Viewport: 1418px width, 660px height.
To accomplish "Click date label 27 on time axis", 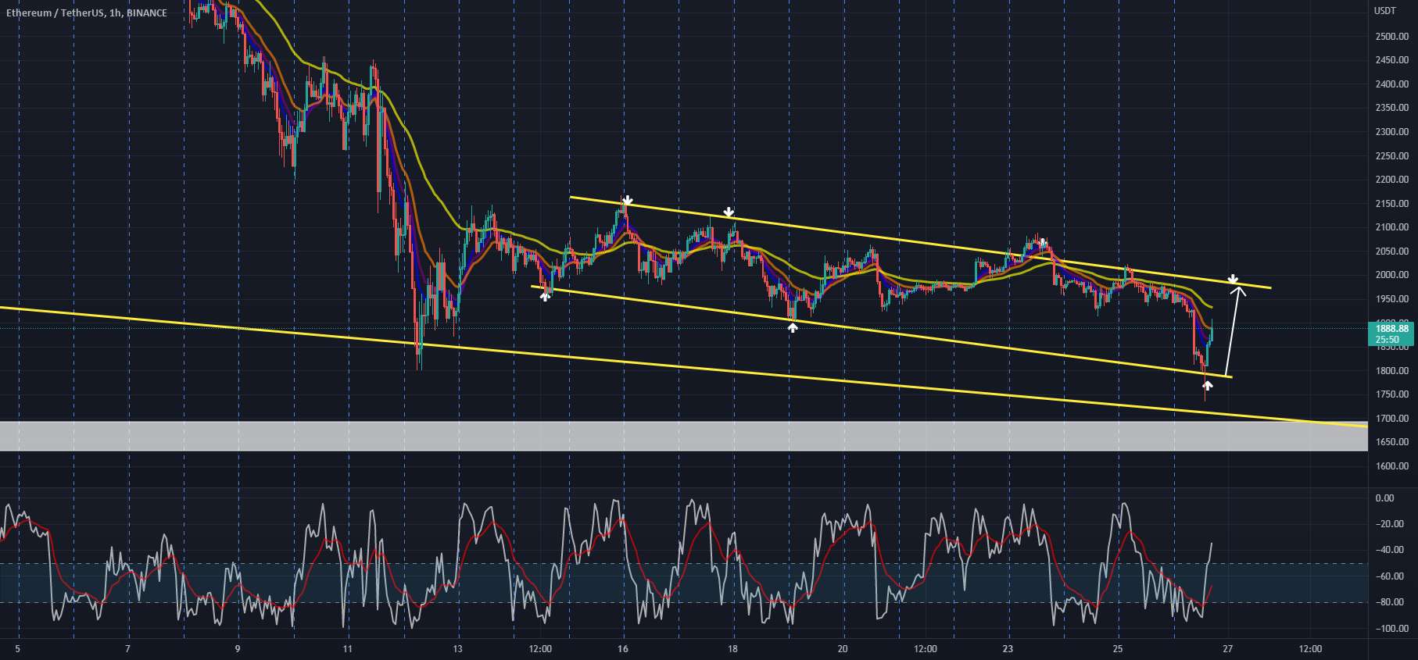I will (1228, 649).
